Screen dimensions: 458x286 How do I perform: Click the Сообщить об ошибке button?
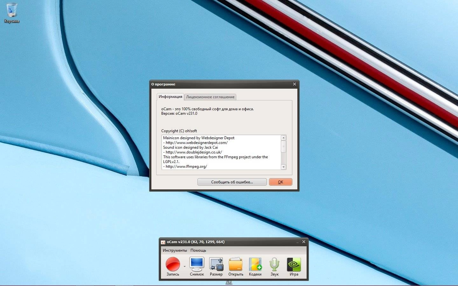pyautogui.click(x=232, y=182)
